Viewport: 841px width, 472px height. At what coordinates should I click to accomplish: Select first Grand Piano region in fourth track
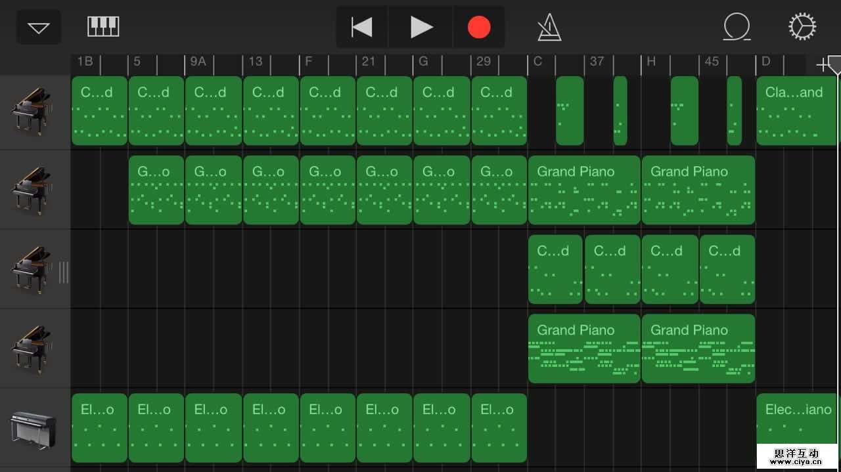(x=583, y=349)
